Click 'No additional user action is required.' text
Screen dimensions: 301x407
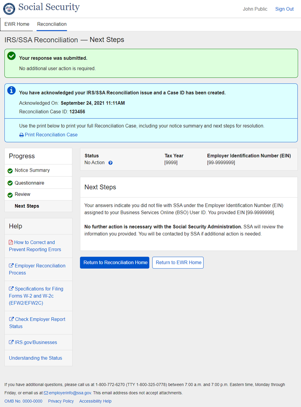click(x=57, y=68)
